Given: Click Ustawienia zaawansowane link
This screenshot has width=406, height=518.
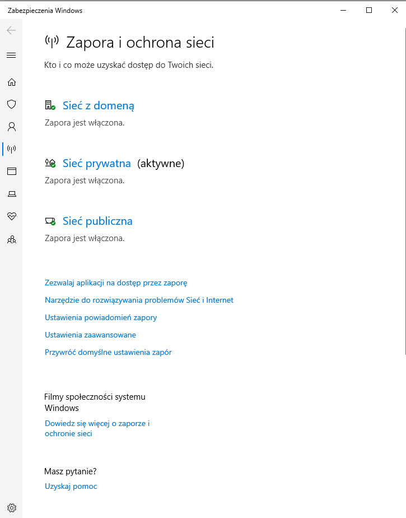Looking at the screenshot, I should 90,335.
